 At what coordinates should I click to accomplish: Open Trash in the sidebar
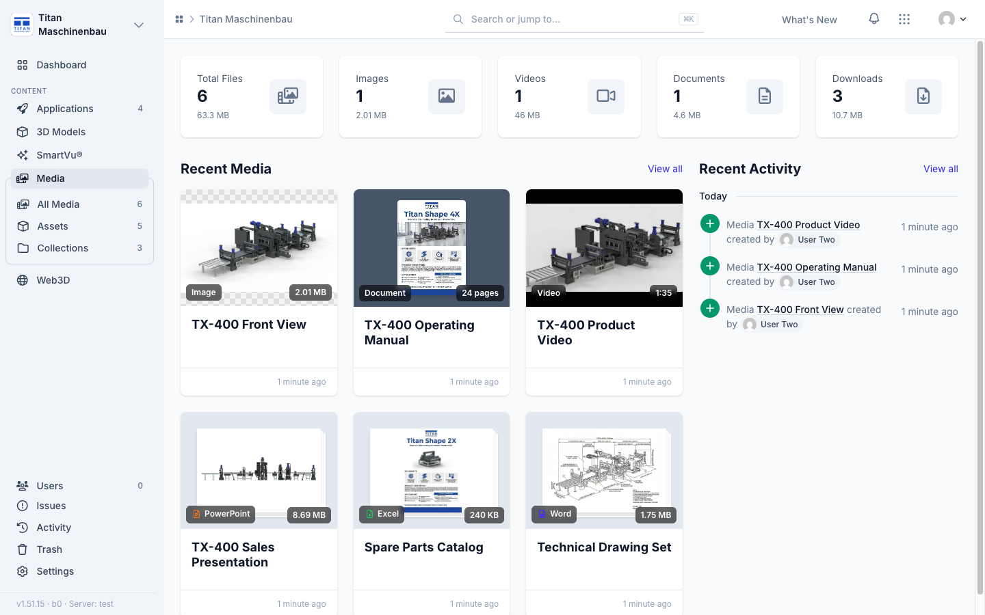point(79,549)
